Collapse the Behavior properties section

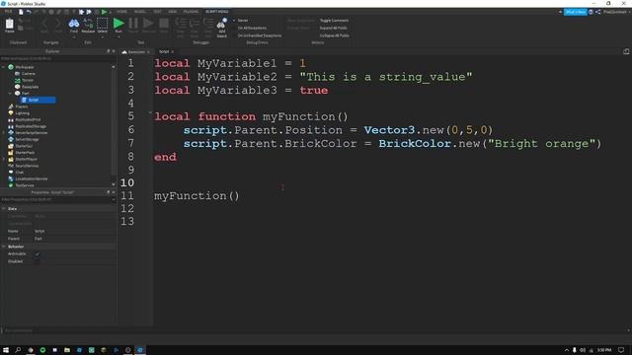pos(4,247)
